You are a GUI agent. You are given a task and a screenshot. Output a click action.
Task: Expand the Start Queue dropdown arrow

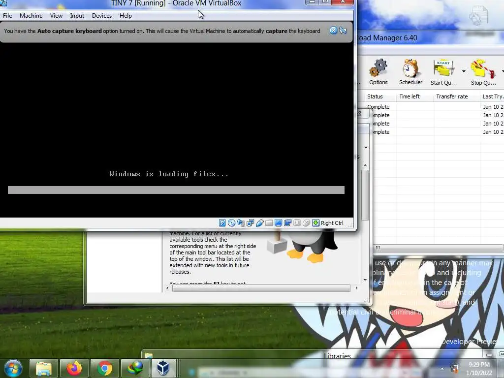point(464,71)
